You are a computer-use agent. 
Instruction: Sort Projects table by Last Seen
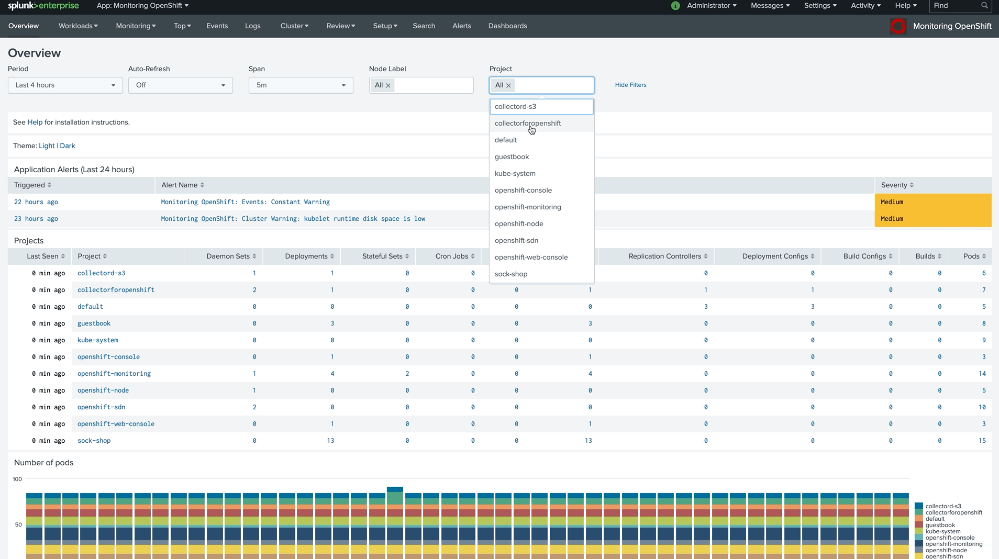click(46, 256)
